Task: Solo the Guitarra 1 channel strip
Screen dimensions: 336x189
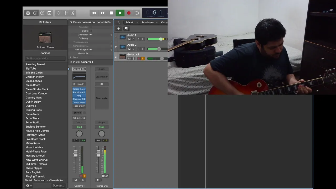Action: [83, 180]
